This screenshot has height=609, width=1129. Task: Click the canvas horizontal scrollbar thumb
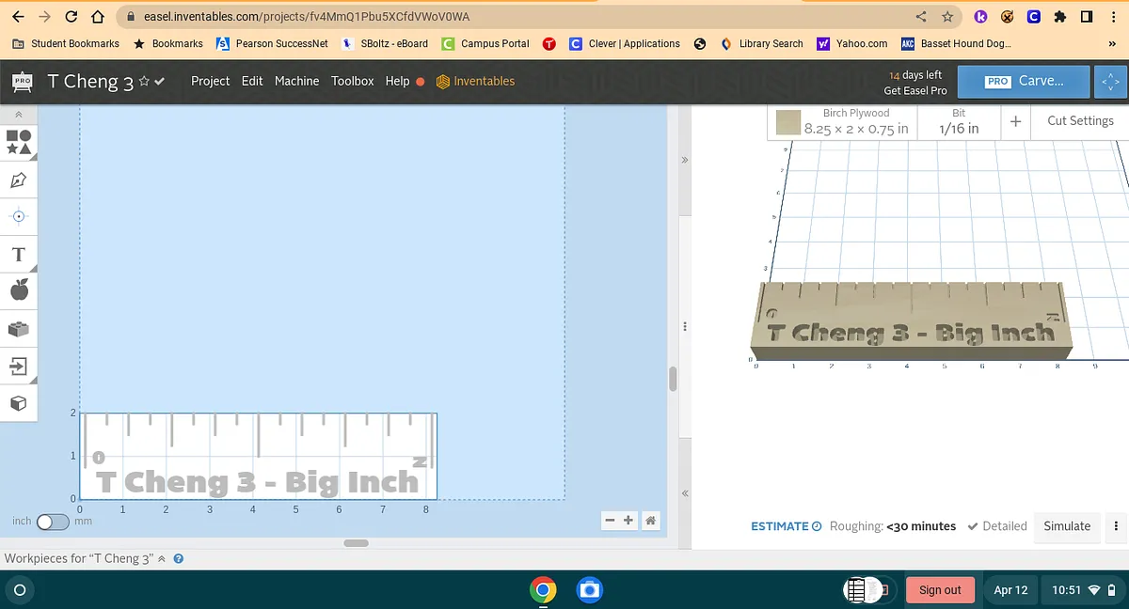pyautogui.click(x=356, y=543)
